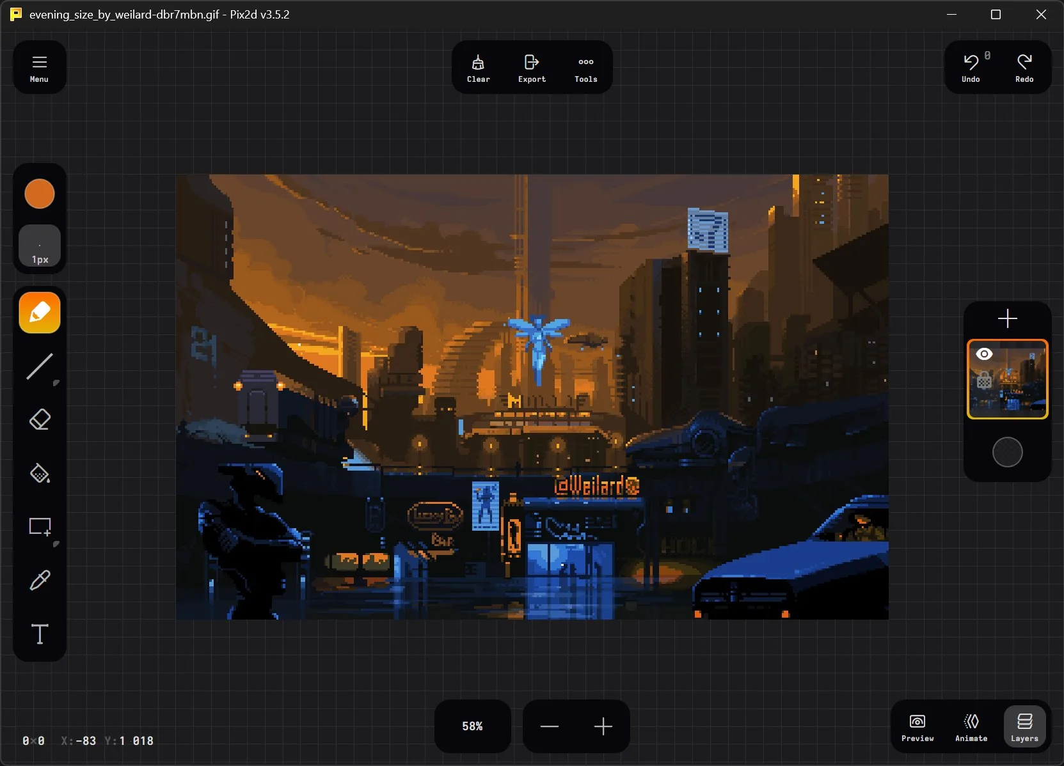Select the layer thumbnail

[x=1008, y=379]
